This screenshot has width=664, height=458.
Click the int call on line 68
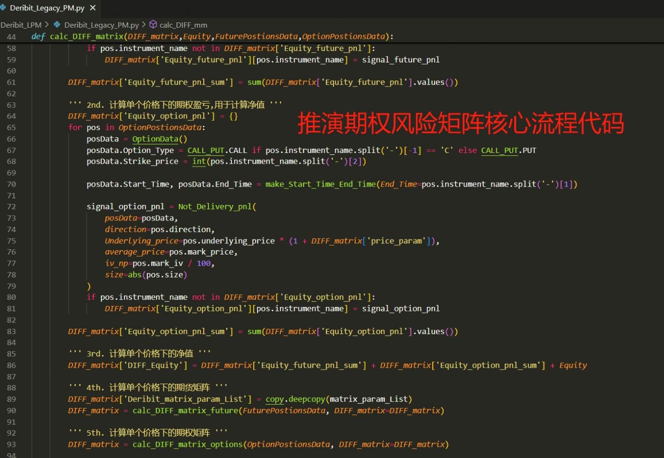click(199, 161)
